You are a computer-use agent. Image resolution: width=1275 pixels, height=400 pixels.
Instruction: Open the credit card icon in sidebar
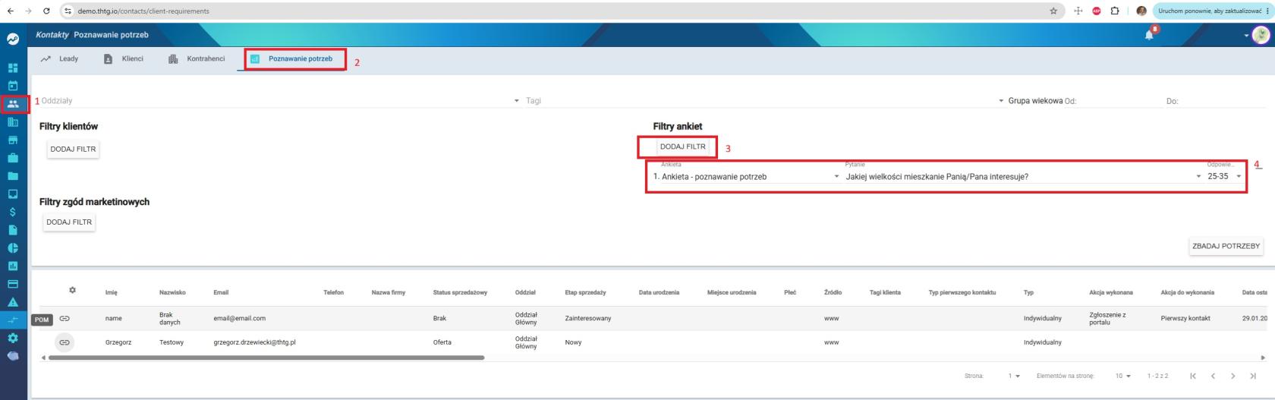tap(13, 284)
